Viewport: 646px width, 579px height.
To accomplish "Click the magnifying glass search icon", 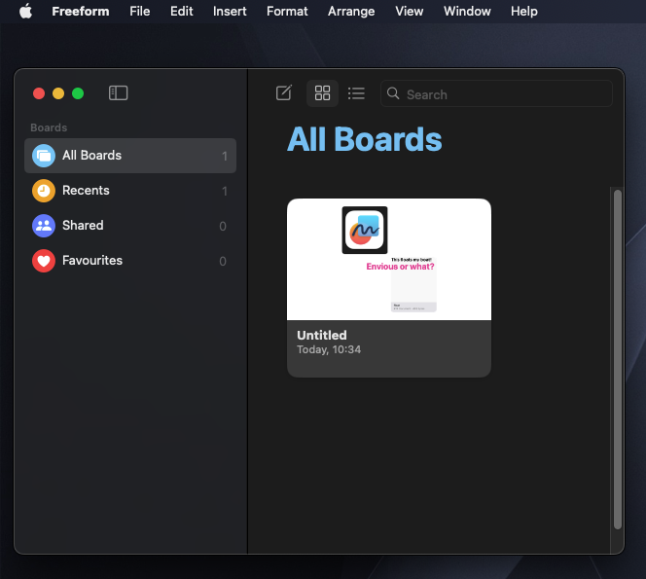I will (393, 93).
